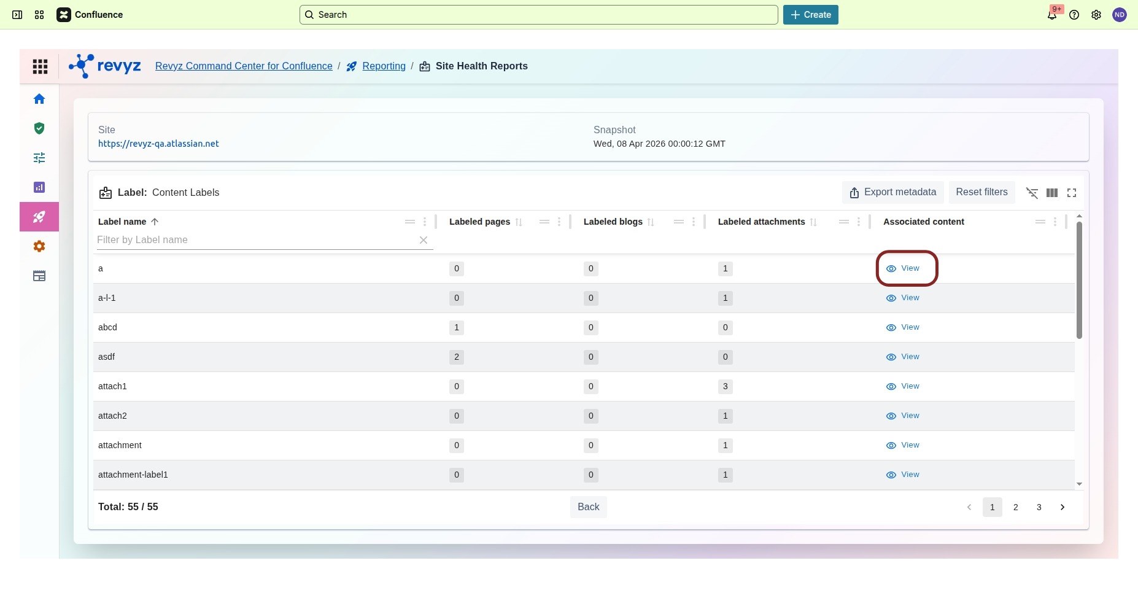
Task: Click the Reset filters button
Action: tap(981, 192)
